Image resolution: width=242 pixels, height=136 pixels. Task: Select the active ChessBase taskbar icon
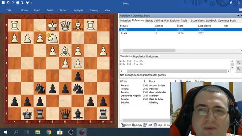click(x=82, y=132)
